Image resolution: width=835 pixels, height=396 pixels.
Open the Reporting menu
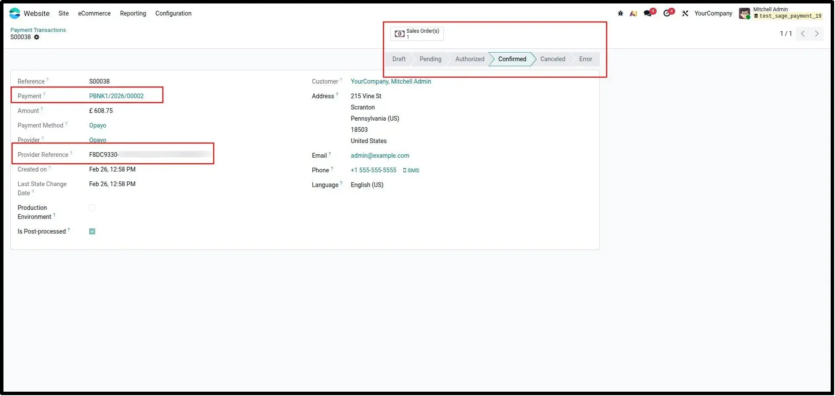(x=133, y=13)
